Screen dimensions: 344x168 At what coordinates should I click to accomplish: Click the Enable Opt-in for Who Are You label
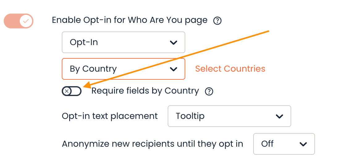click(x=130, y=20)
